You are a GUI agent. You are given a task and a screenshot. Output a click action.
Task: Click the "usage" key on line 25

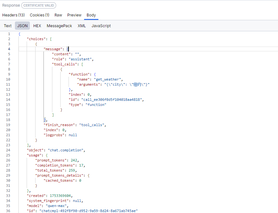click(x=34, y=155)
